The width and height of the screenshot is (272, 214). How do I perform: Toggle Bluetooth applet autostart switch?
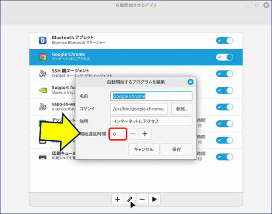coord(224,41)
